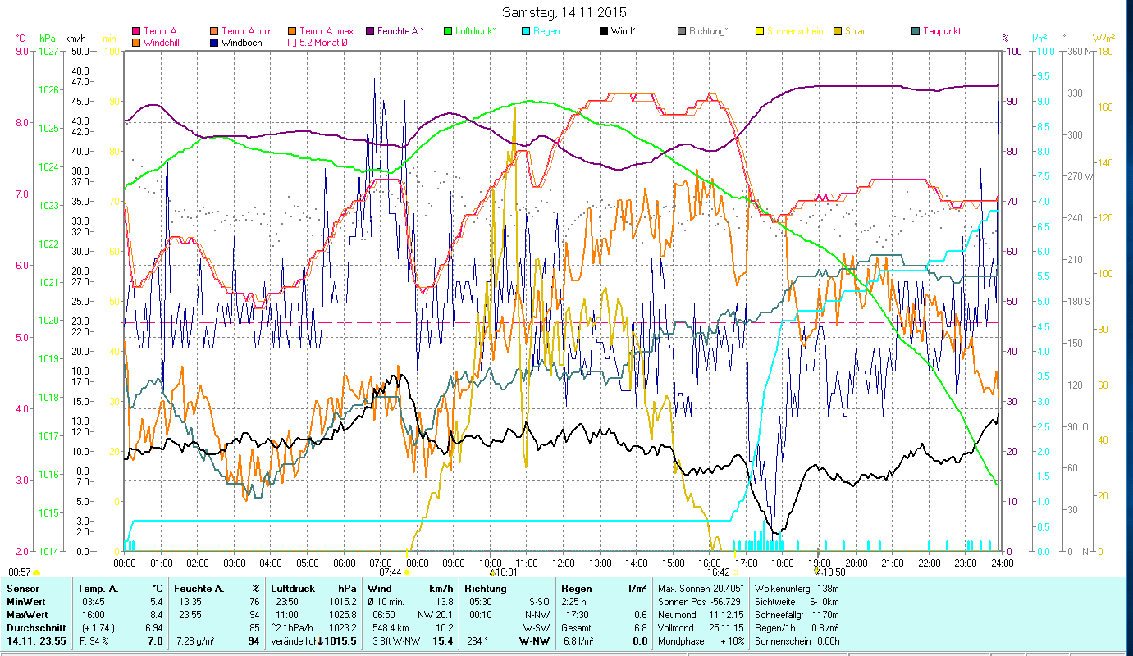The width and height of the screenshot is (1133, 656).
Task: Click the Wind column header in table
Action: point(381,589)
